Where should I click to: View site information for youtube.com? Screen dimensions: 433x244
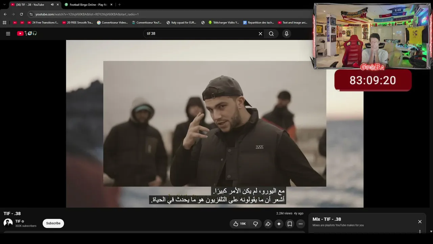31,14
